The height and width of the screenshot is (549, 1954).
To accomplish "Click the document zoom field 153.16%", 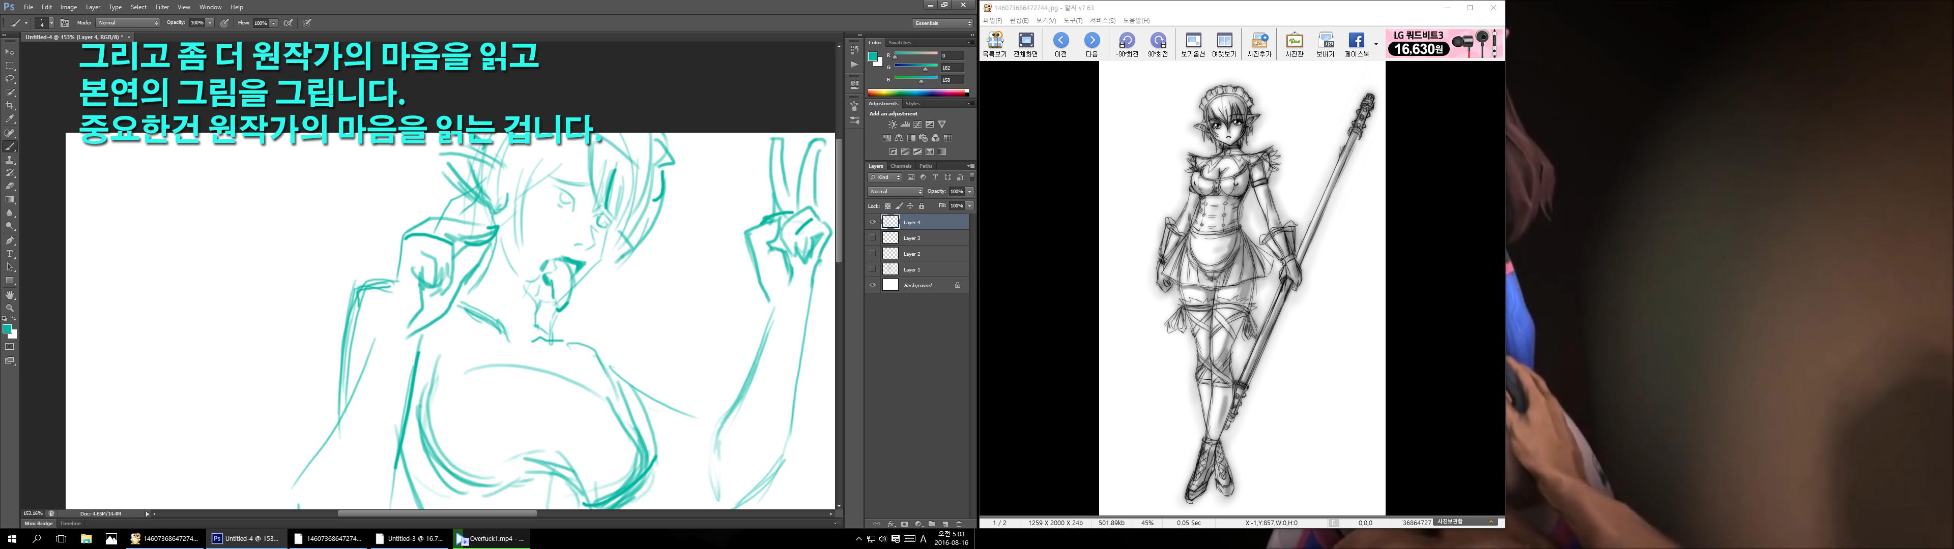I will pos(33,513).
